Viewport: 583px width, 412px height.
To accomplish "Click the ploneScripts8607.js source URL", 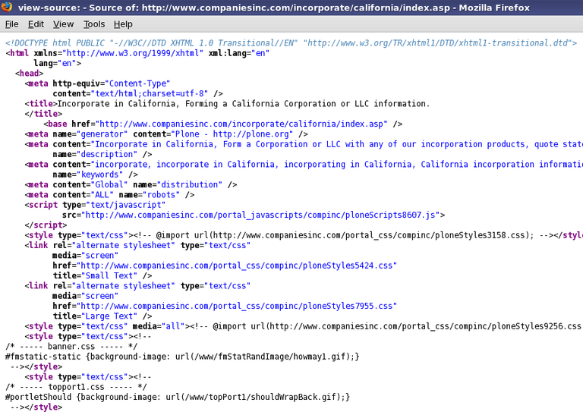I will coord(260,215).
